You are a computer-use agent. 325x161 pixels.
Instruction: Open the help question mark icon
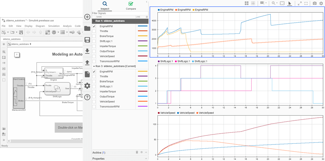[x=87, y=97]
